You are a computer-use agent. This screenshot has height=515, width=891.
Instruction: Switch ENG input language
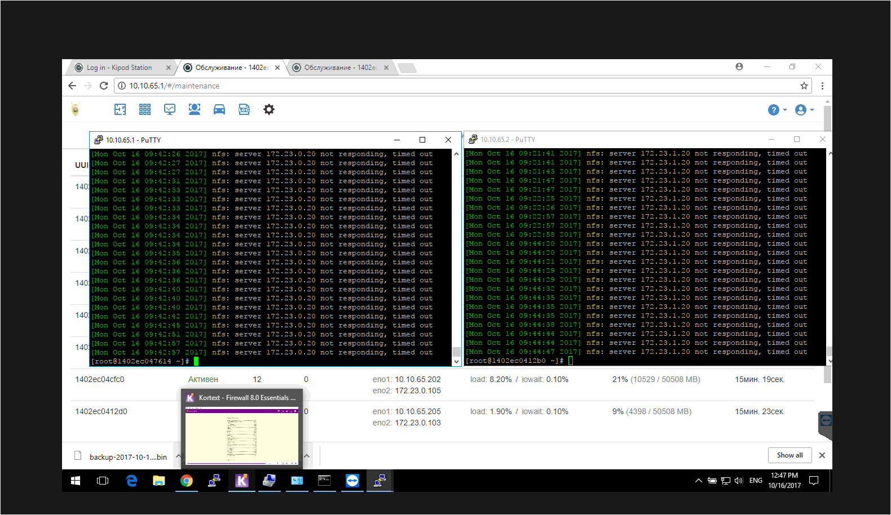coord(756,481)
